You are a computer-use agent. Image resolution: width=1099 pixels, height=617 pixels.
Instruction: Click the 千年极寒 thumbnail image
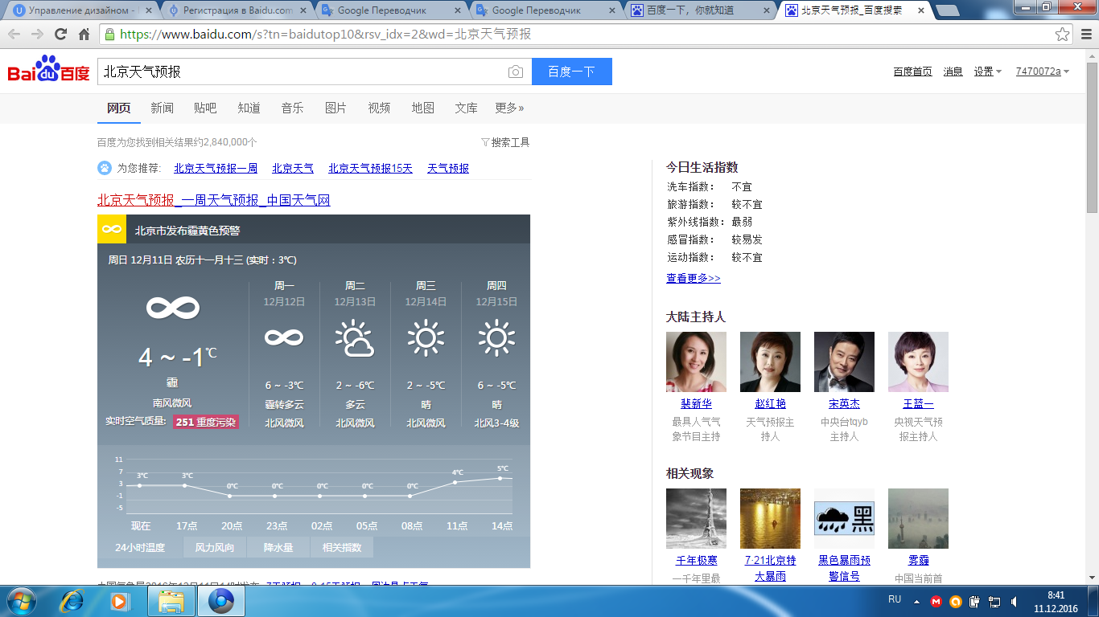[x=696, y=518]
